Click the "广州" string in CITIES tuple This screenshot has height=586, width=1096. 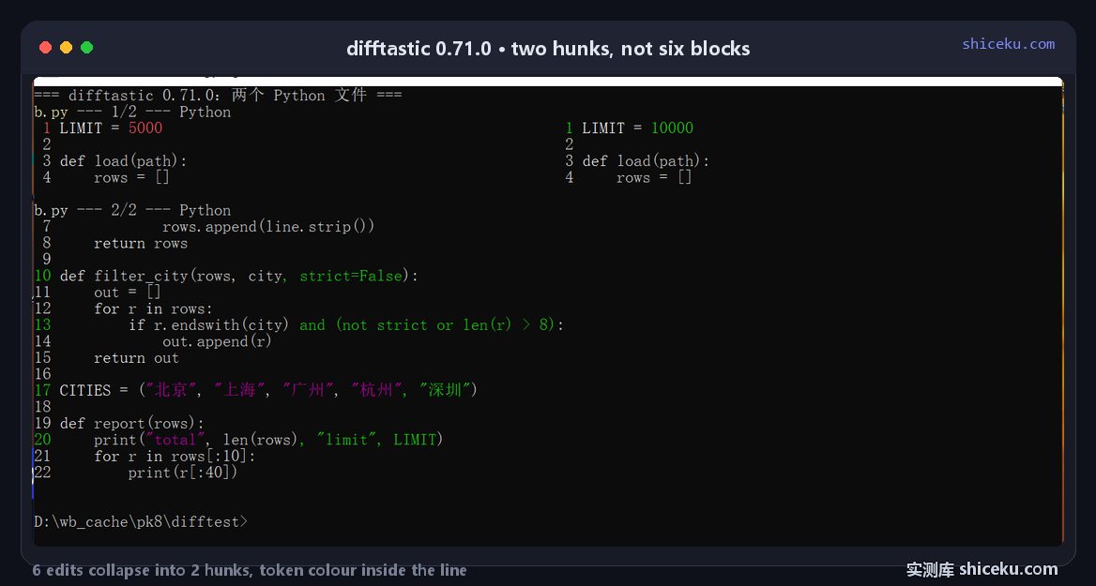(308, 390)
